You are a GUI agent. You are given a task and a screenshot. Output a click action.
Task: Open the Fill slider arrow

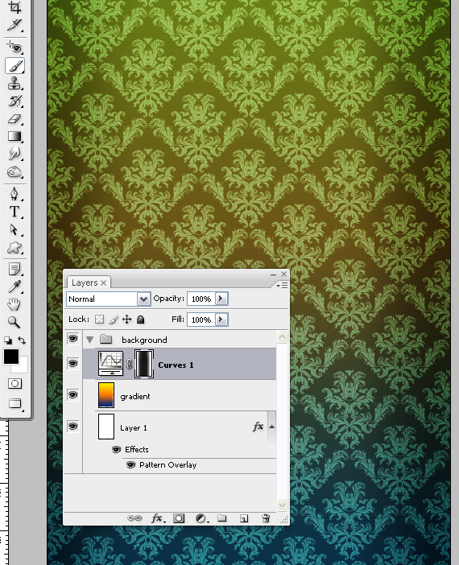click(221, 320)
